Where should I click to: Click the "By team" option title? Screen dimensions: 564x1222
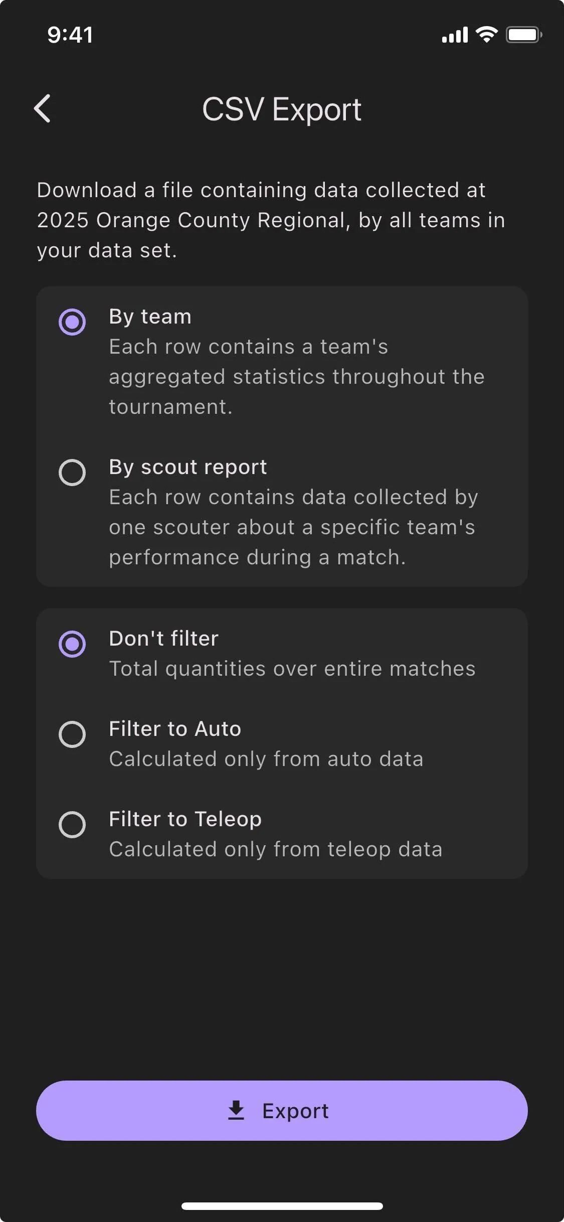pyautogui.click(x=150, y=317)
